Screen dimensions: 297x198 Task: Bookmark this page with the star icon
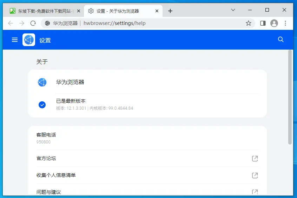coord(249,23)
